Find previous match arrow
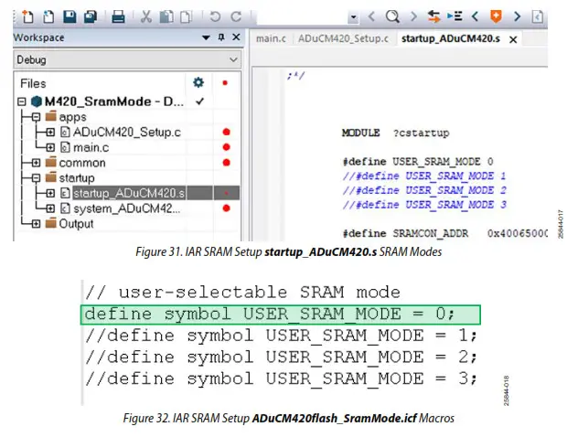 (x=371, y=16)
